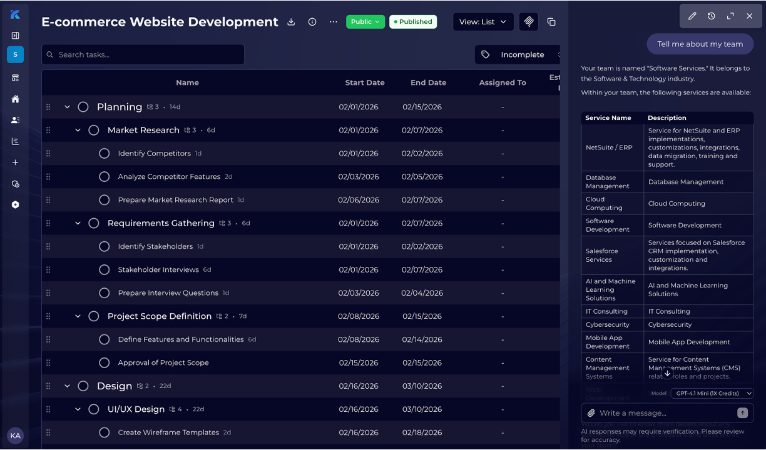Open the Home section in the left sidebar
This screenshot has width=766, height=450.
pyautogui.click(x=15, y=99)
